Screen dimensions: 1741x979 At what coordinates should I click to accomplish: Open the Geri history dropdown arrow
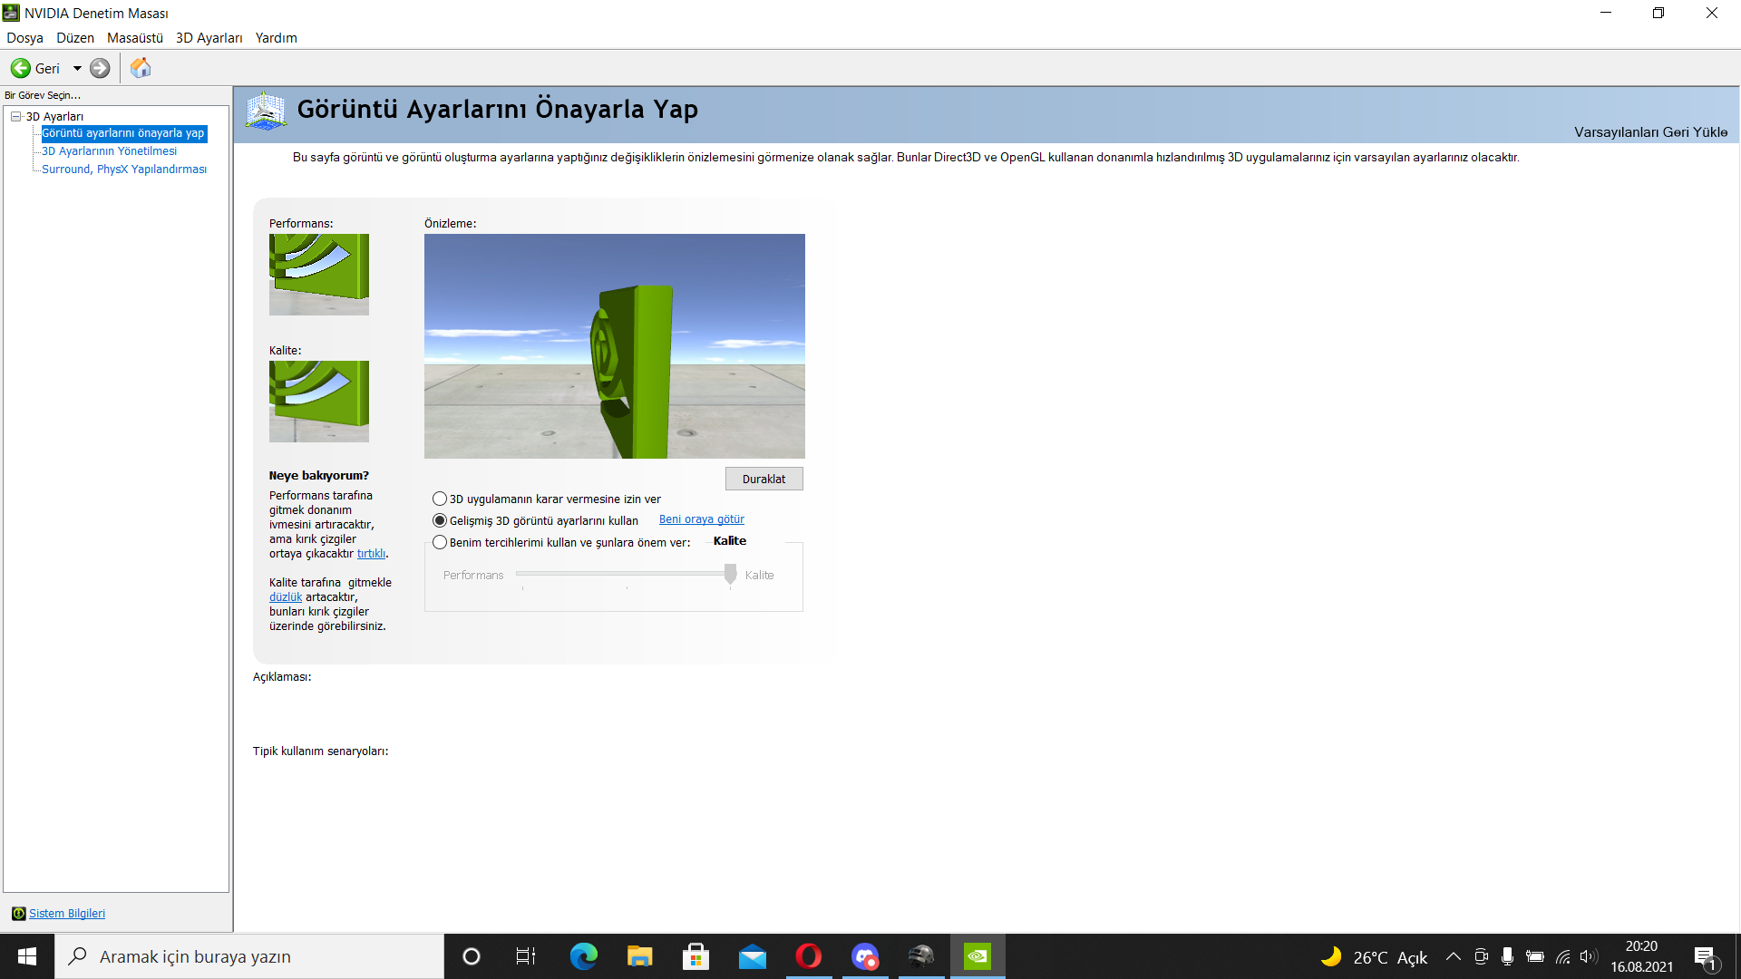77,68
